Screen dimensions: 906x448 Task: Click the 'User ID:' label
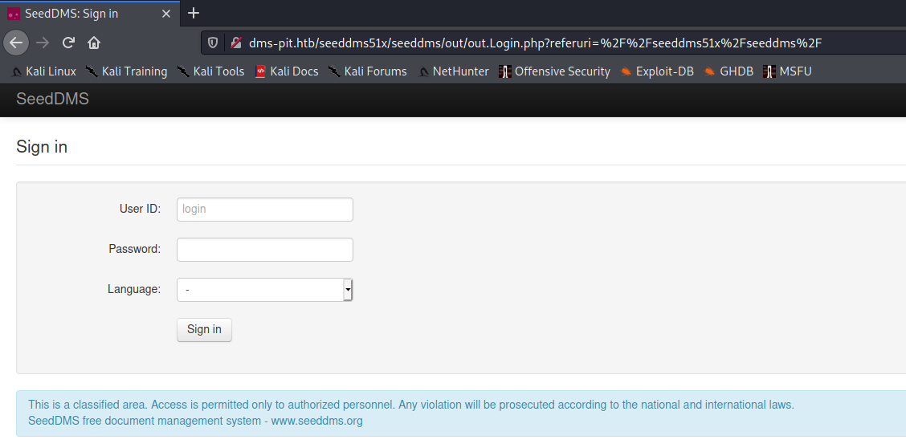[x=140, y=209]
